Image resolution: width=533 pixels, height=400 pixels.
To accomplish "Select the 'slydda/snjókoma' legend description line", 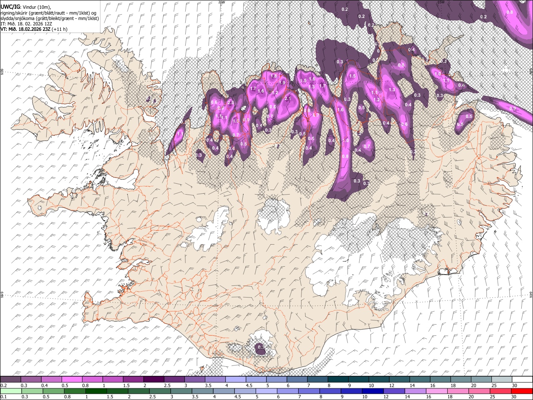I will click(50, 18).
